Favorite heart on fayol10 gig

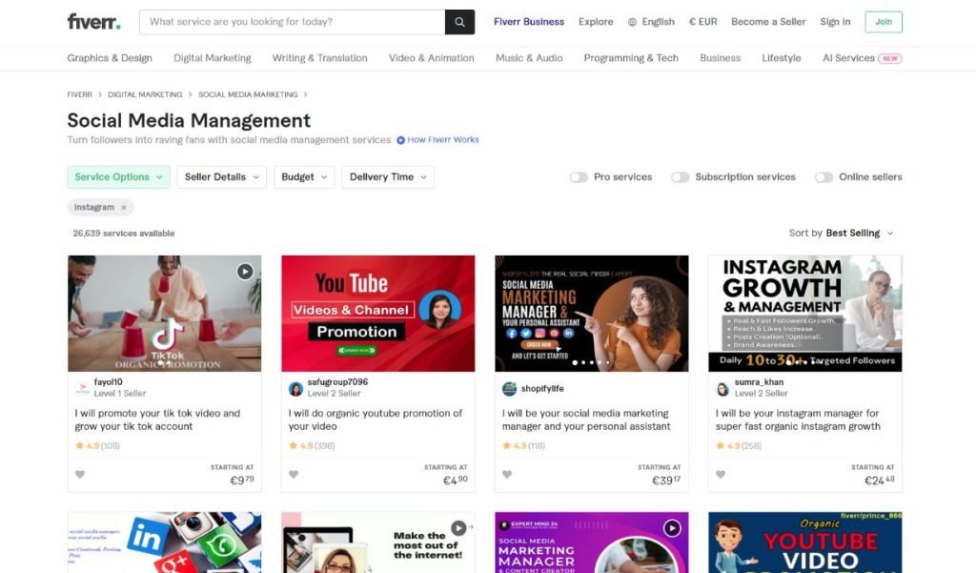pos(80,475)
